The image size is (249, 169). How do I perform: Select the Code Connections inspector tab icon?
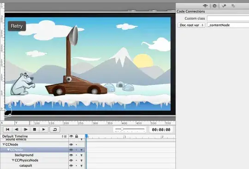coord(214,6)
